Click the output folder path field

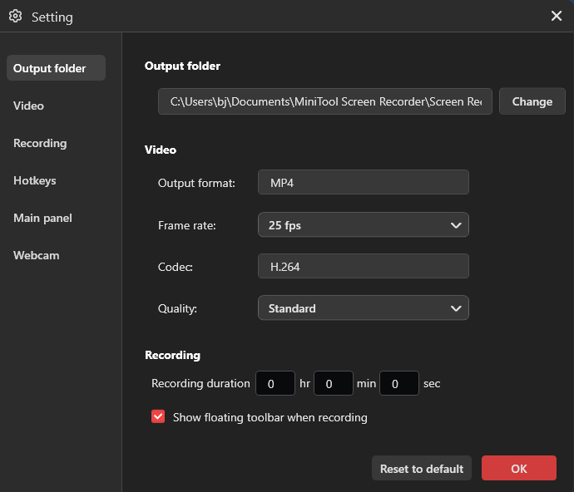[325, 101]
